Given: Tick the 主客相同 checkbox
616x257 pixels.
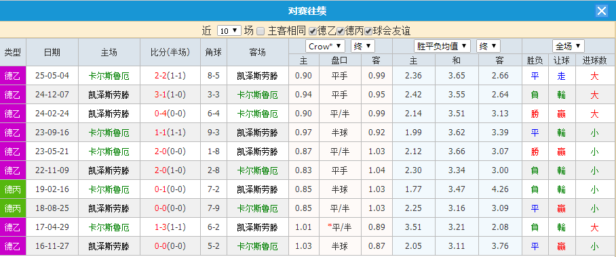Looking at the screenshot, I should (x=261, y=30).
